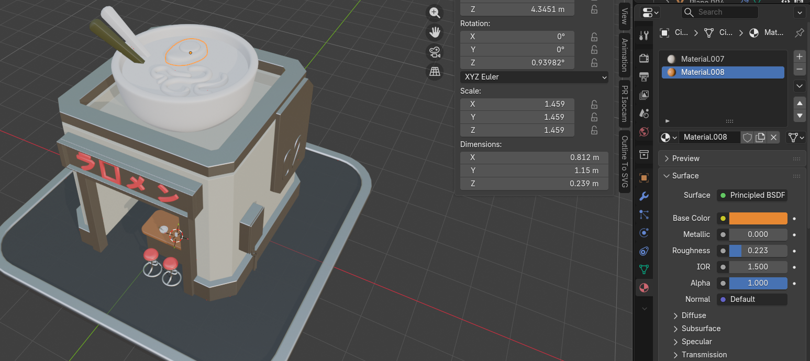The height and width of the screenshot is (361, 810).
Task: Open the Object properties tab
Action: (644, 178)
